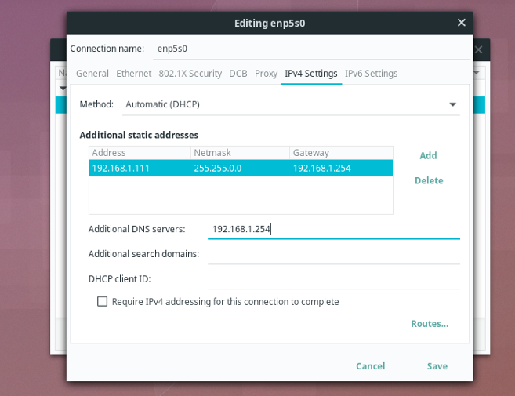Close the background Network Connections window
The width and height of the screenshot is (515, 396).
pos(478,49)
